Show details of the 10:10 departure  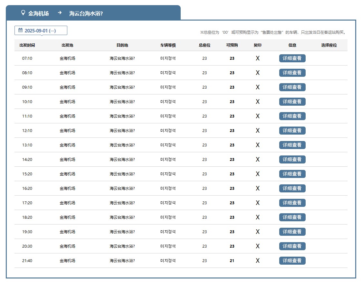tap(292, 102)
